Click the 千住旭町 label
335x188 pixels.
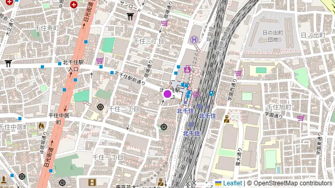point(279,107)
